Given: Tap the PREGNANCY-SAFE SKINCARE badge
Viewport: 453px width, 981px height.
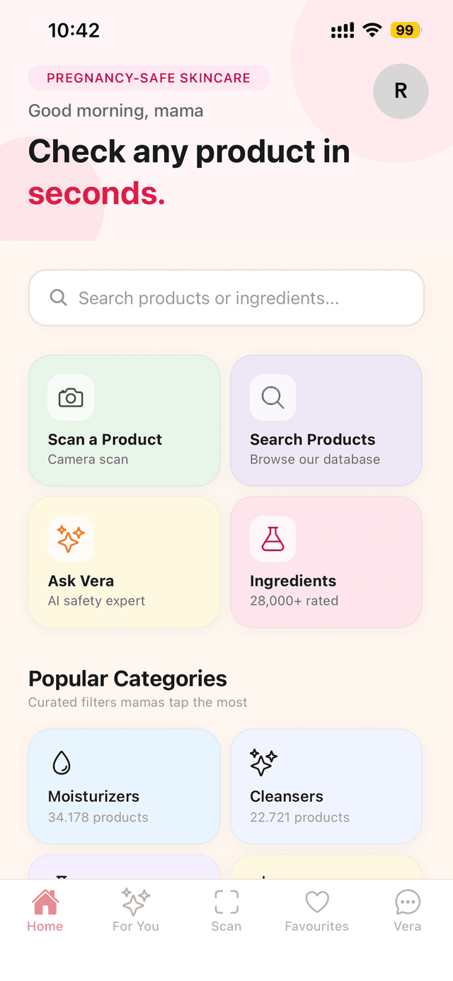Looking at the screenshot, I should [148, 78].
